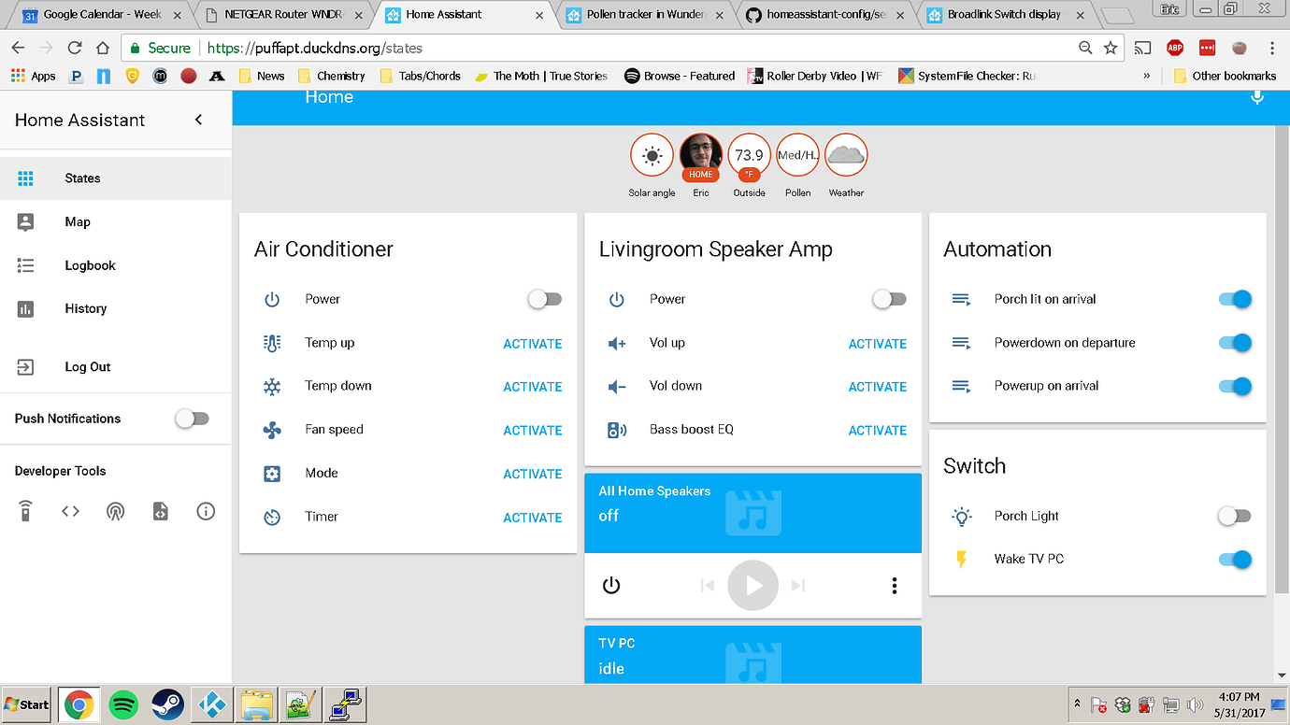Click the browser address bar URL
Viewport: 1290px width, 725px height.
tap(314, 48)
